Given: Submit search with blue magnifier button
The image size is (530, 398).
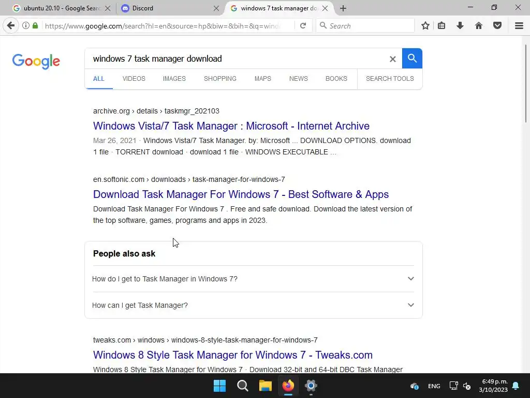Looking at the screenshot, I should click(412, 58).
